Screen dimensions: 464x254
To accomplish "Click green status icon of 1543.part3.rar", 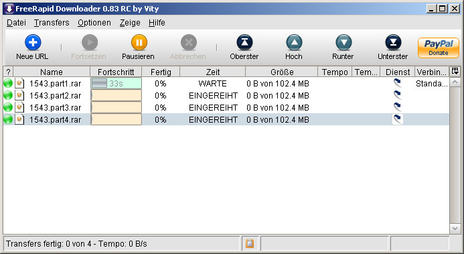I will click(8, 107).
